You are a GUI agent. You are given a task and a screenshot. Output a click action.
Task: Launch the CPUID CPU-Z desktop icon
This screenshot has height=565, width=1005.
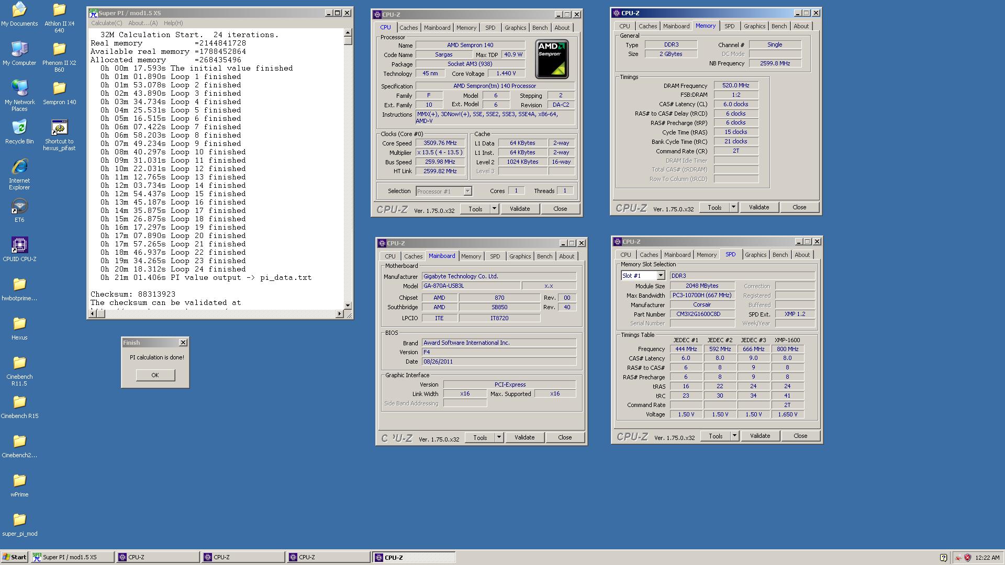pos(19,250)
